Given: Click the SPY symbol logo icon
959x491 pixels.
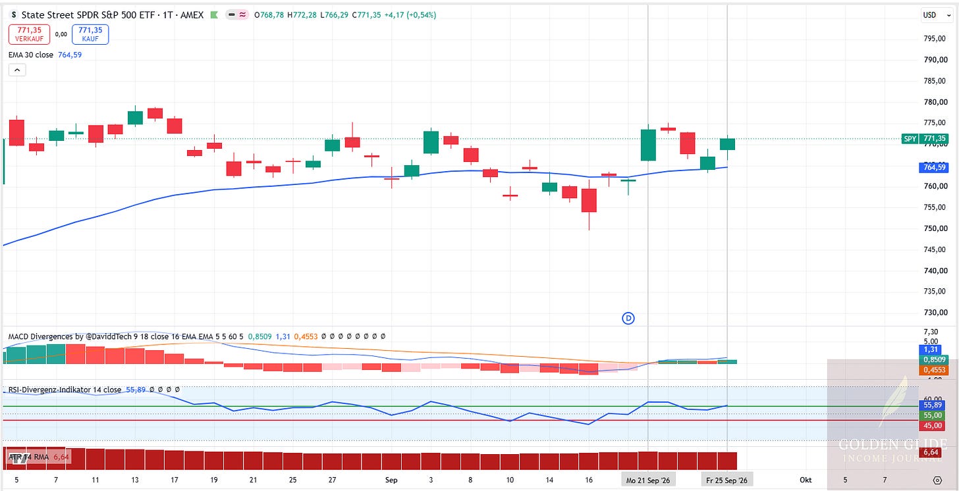Looking at the screenshot, I should pos(14,14).
